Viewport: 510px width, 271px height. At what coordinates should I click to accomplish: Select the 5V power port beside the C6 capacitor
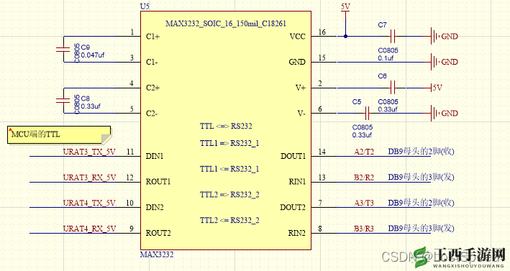coord(436,88)
